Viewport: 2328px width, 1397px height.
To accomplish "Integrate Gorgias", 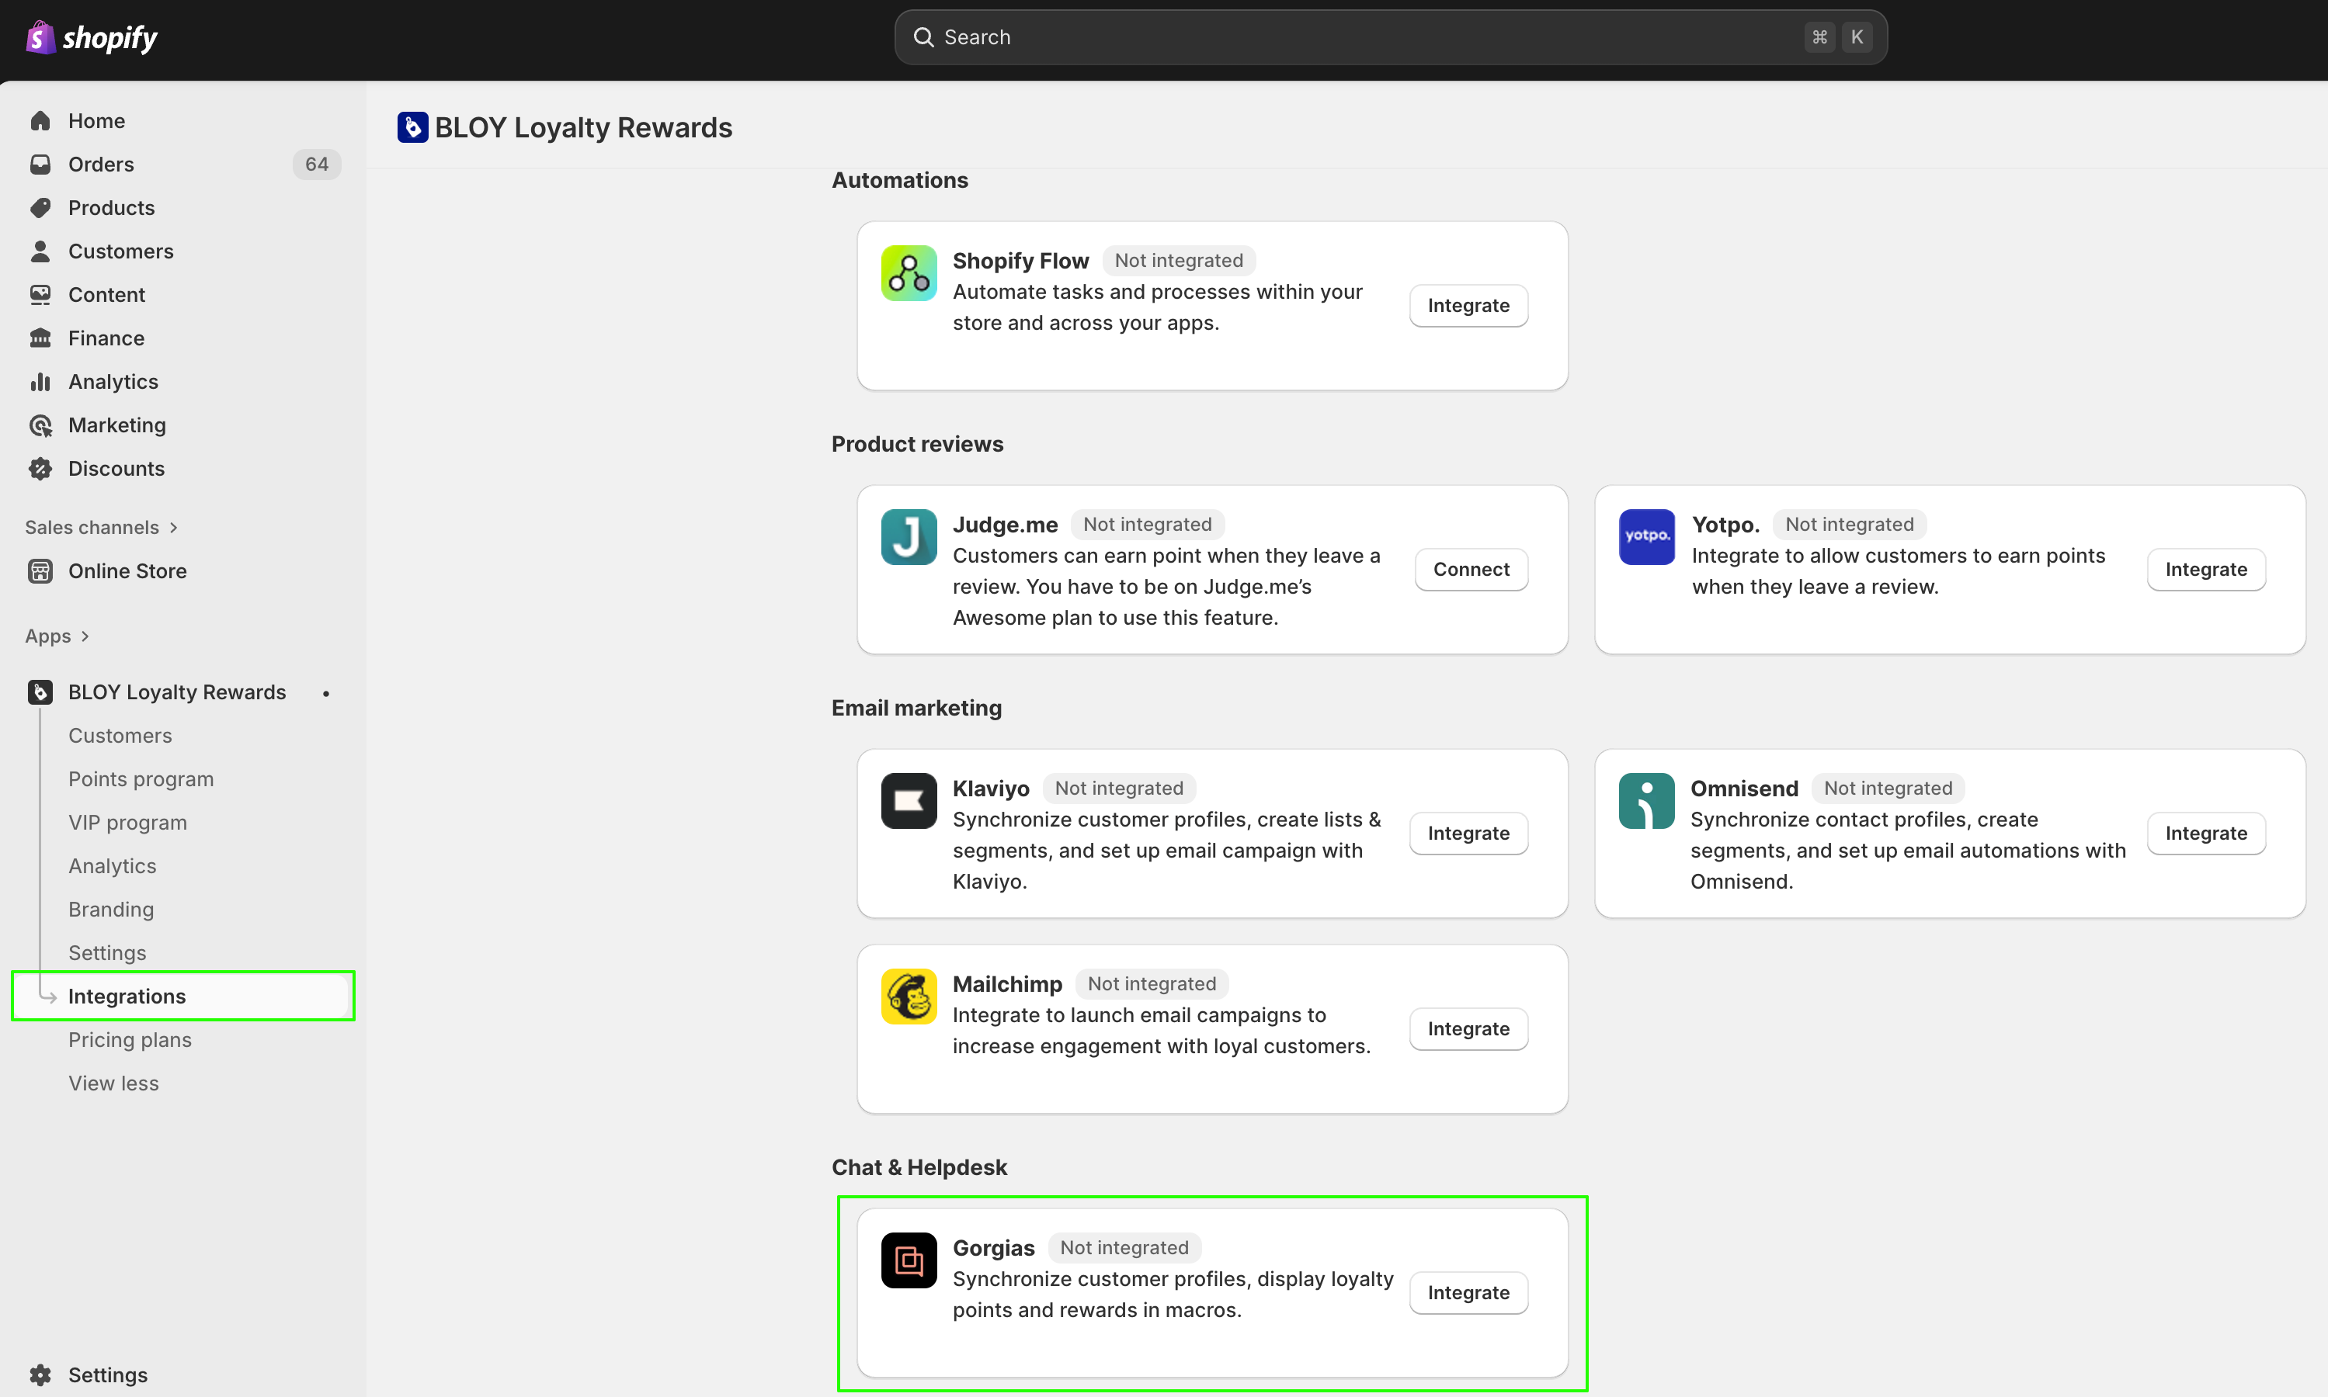I will (1469, 1294).
